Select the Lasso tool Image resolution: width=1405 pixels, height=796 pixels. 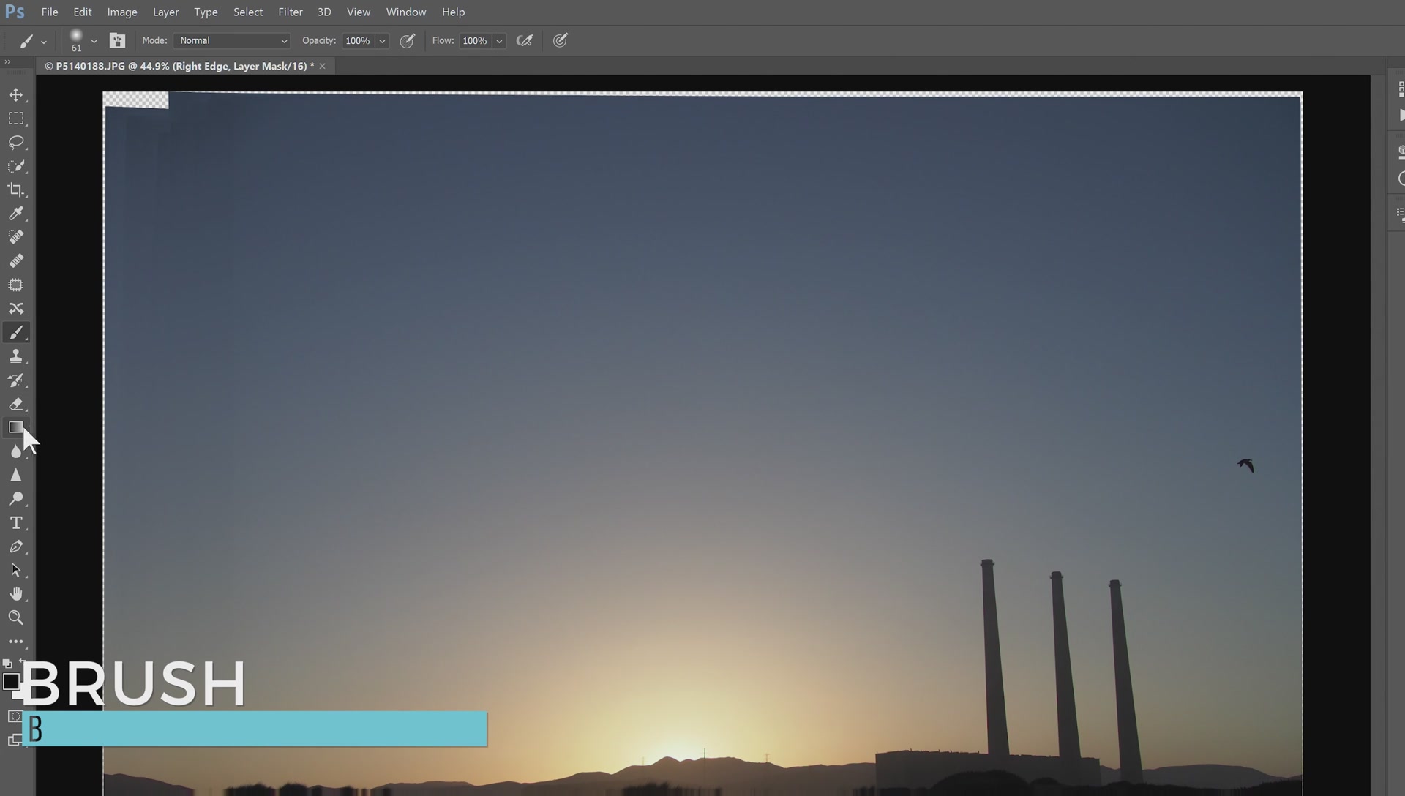[15, 142]
